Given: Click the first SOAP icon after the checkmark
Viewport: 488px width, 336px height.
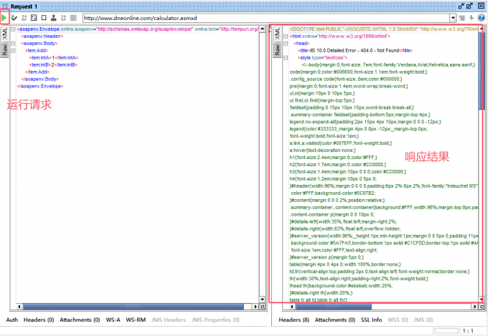Looking at the screenshot, I should click(24, 18).
